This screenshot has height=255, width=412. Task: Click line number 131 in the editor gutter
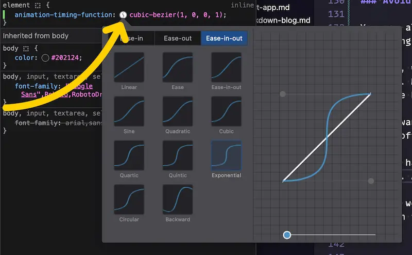point(336,14)
